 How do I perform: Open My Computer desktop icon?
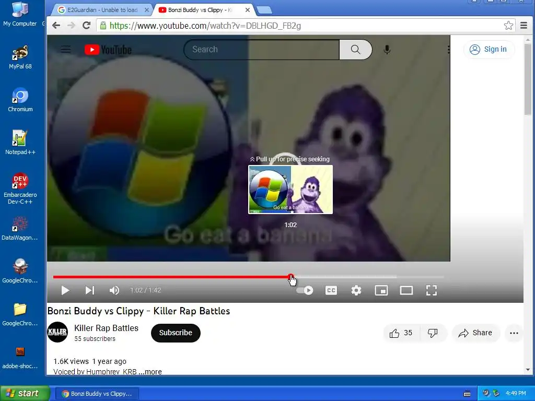click(x=20, y=14)
